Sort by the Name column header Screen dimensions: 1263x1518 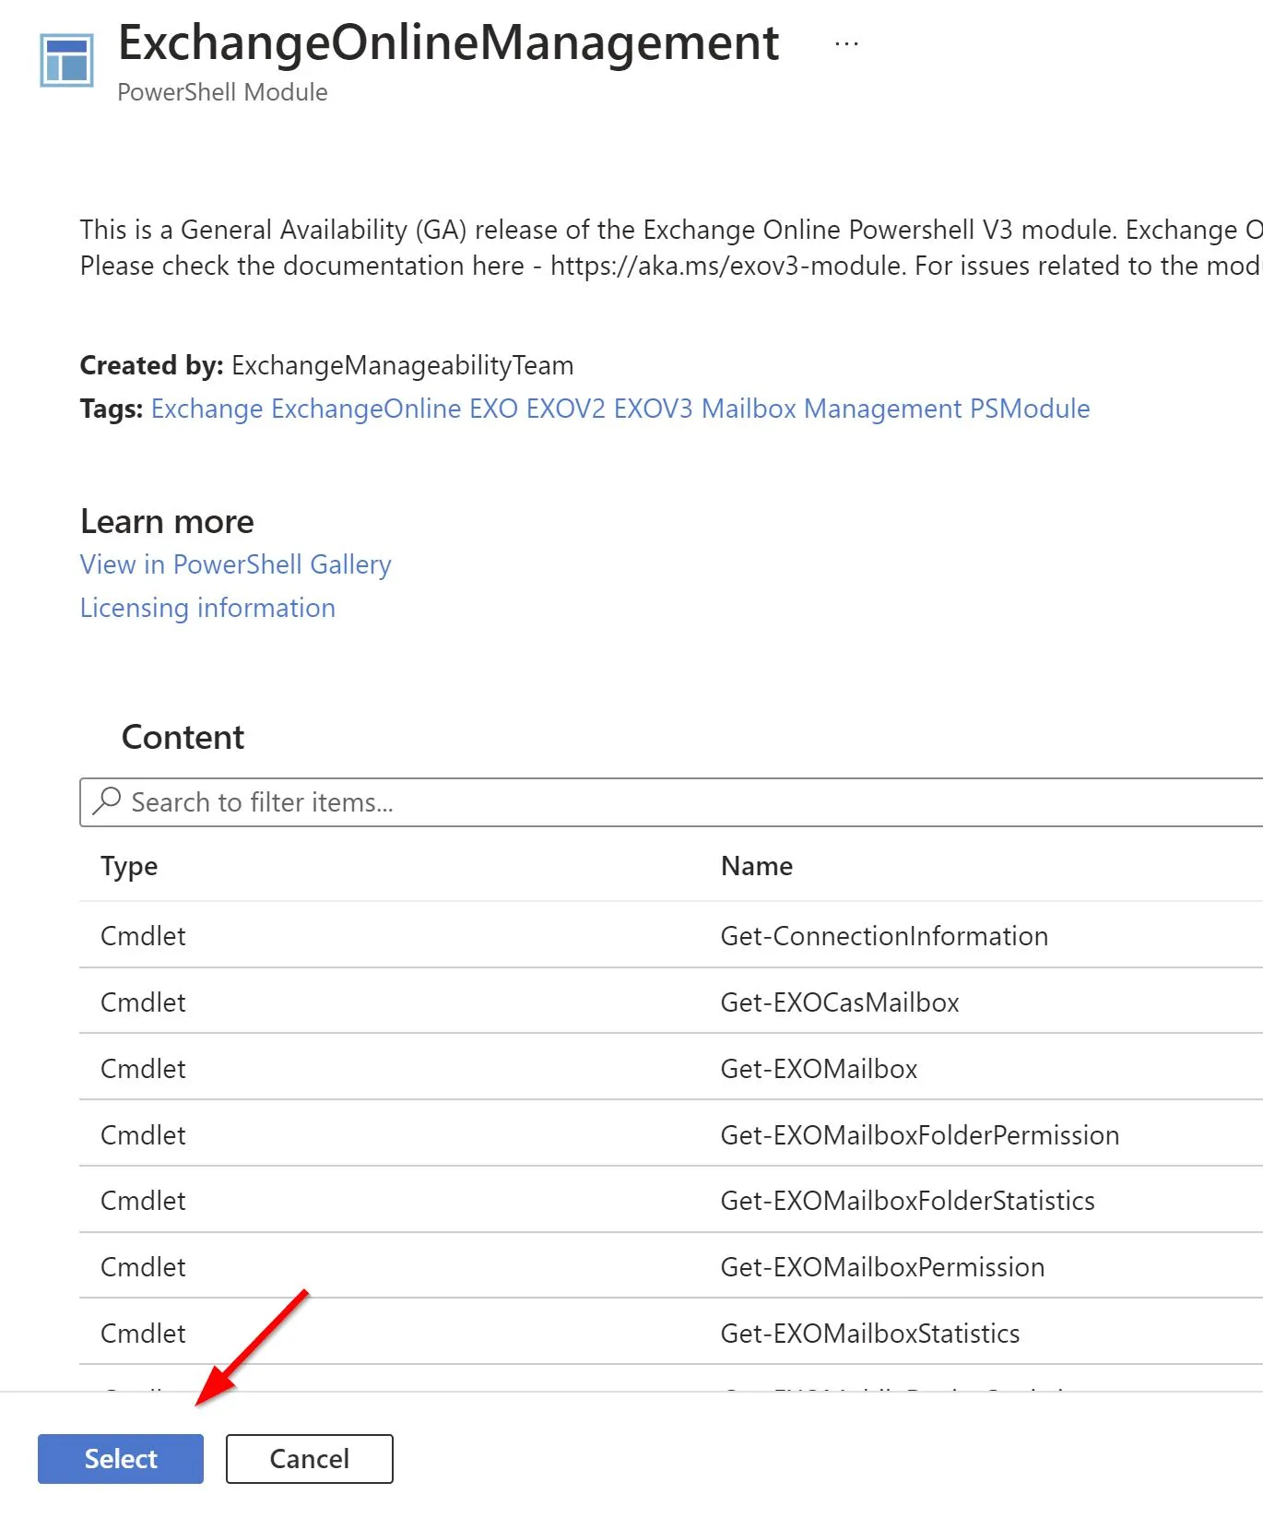757,866
